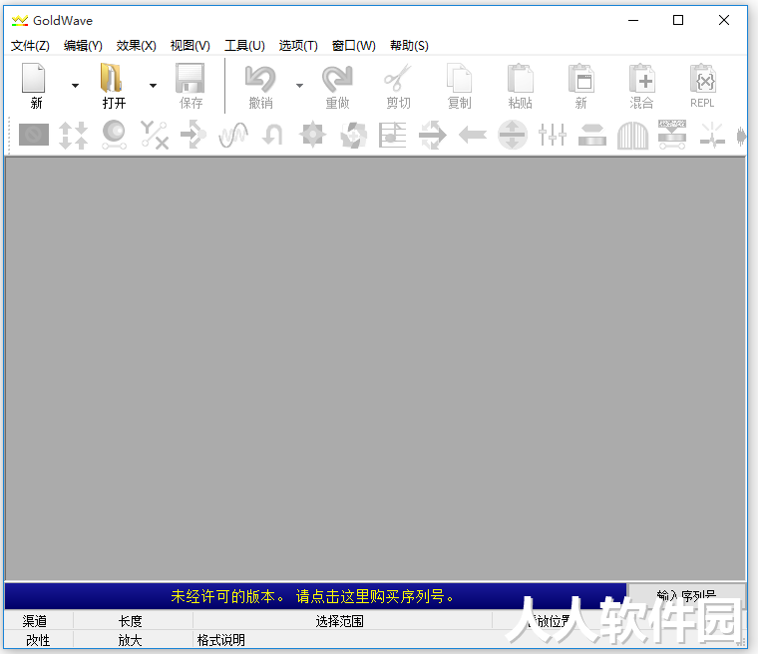Click the round vertical arrows icon
The height and width of the screenshot is (654, 758).
(513, 135)
